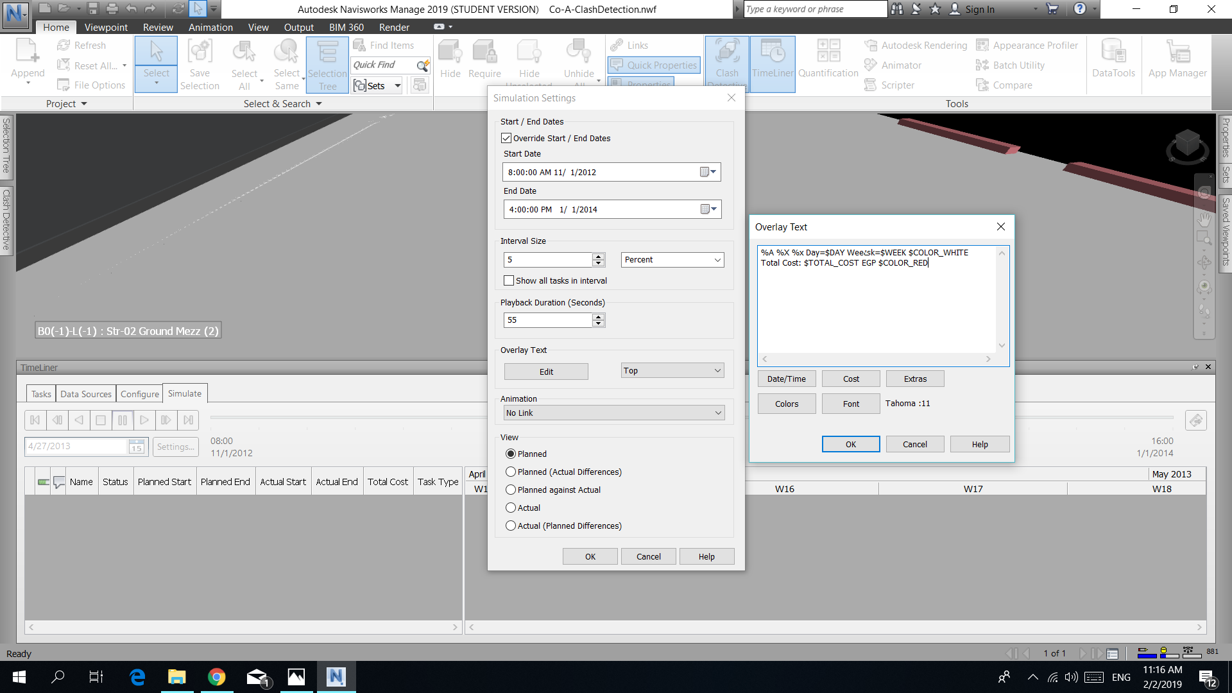Select the Actual view radio button

511,508
